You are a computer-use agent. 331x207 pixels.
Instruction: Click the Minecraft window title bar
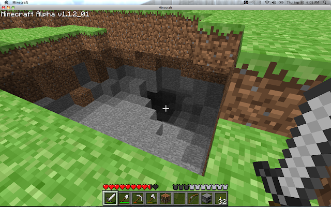(x=165, y=7)
